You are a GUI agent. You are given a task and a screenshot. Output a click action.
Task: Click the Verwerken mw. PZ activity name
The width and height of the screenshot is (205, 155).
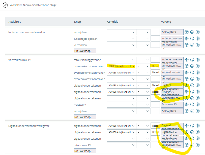click(20, 60)
